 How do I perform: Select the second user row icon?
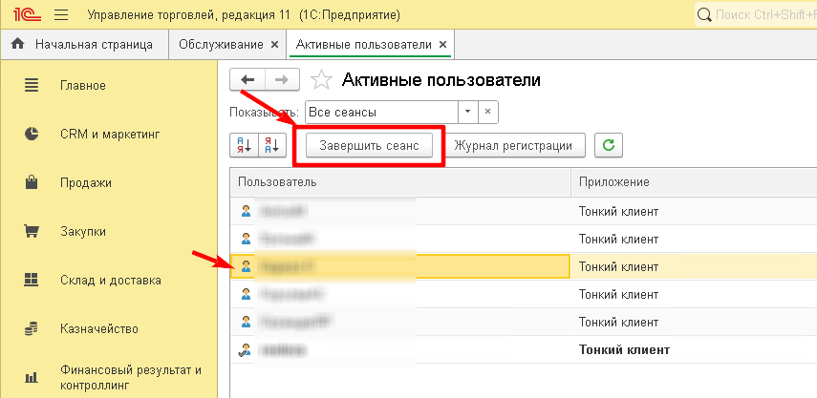tap(247, 239)
